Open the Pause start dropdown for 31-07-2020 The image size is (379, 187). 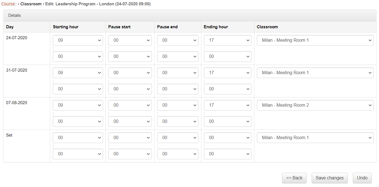pos(130,73)
